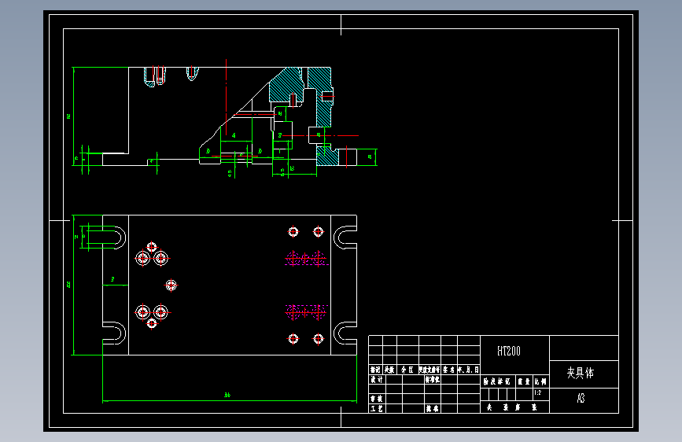Select the HT200 material text
682x442 pixels.
(x=508, y=351)
